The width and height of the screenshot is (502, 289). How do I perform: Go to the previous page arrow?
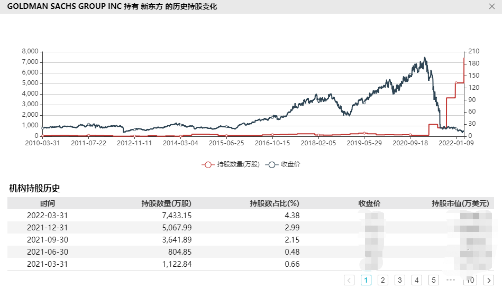(x=349, y=280)
